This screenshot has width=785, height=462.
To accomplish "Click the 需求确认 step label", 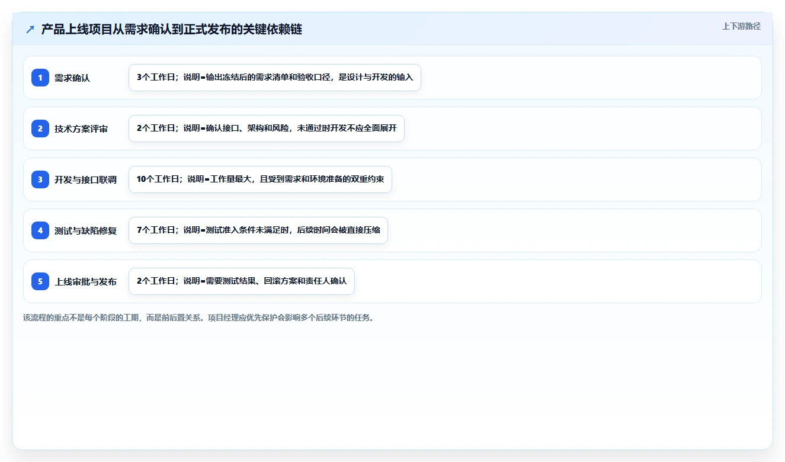I will pyautogui.click(x=72, y=78).
